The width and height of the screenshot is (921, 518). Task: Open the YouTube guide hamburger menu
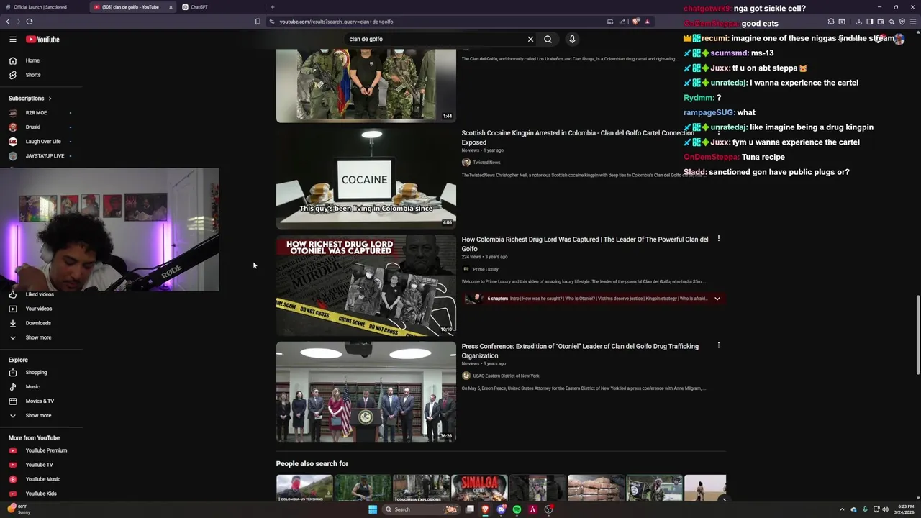[x=12, y=40]
